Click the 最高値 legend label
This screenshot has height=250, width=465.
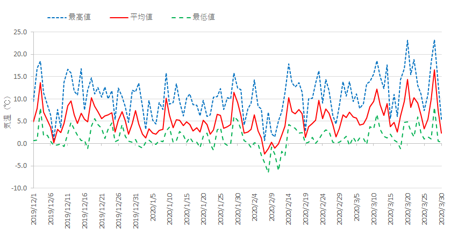[x=80, y=17]
